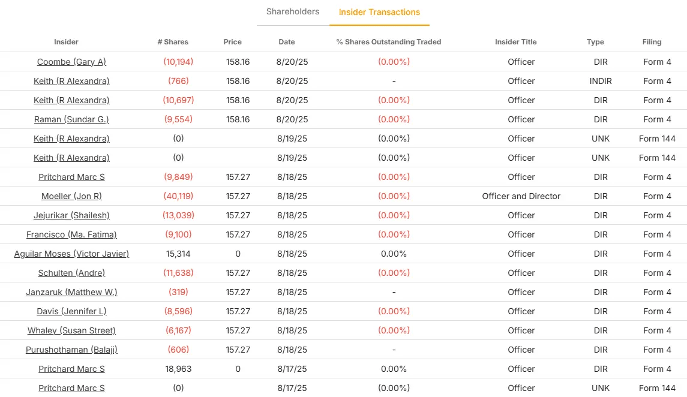This screenshot has height=397, width=687.
Task: View Francisco (Ma. Fatima) insider details
Action: tap(71, 234)
